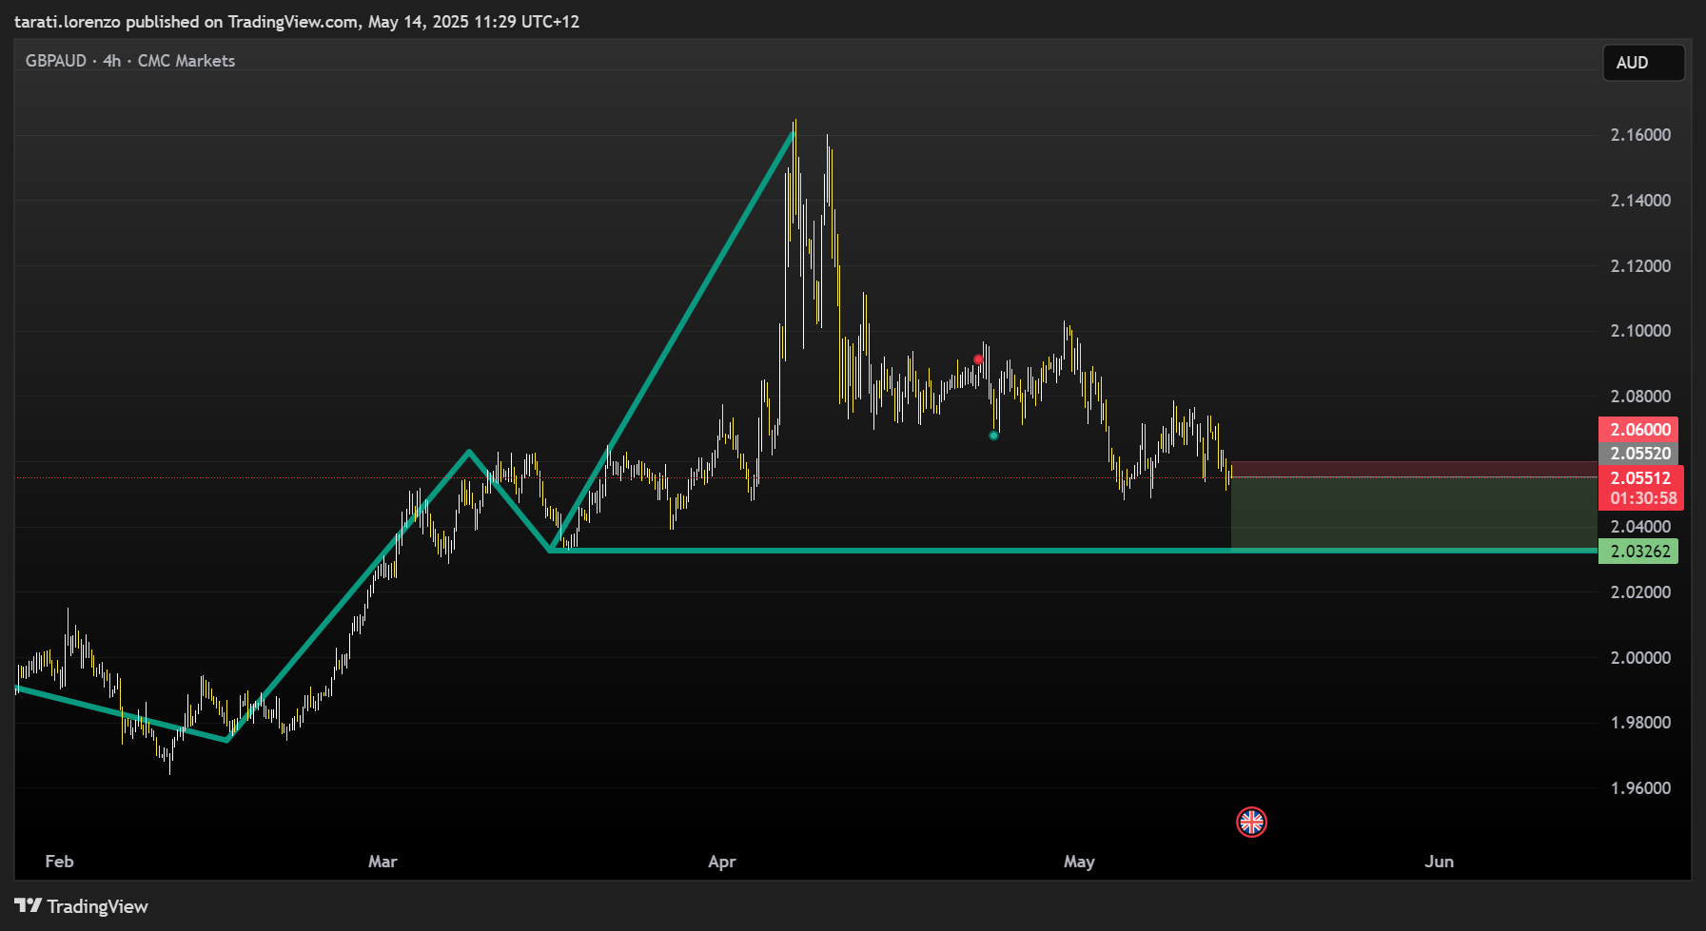Viewport: 1706px width, 931px height.
Task: Click the red stop-loss zone of short position
Action: click(1414, 469)
